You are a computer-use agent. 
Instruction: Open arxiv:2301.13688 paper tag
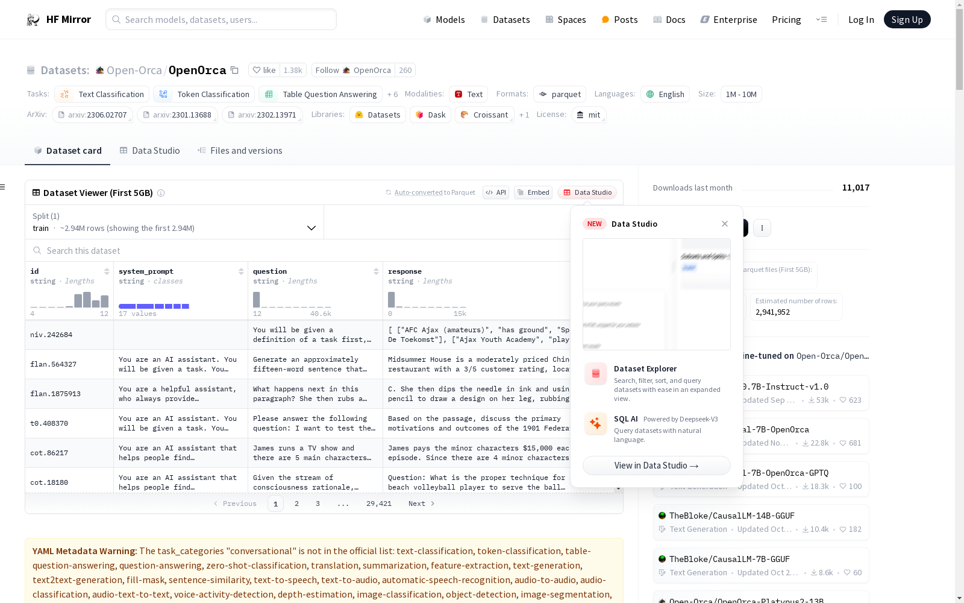click(177, 115)
